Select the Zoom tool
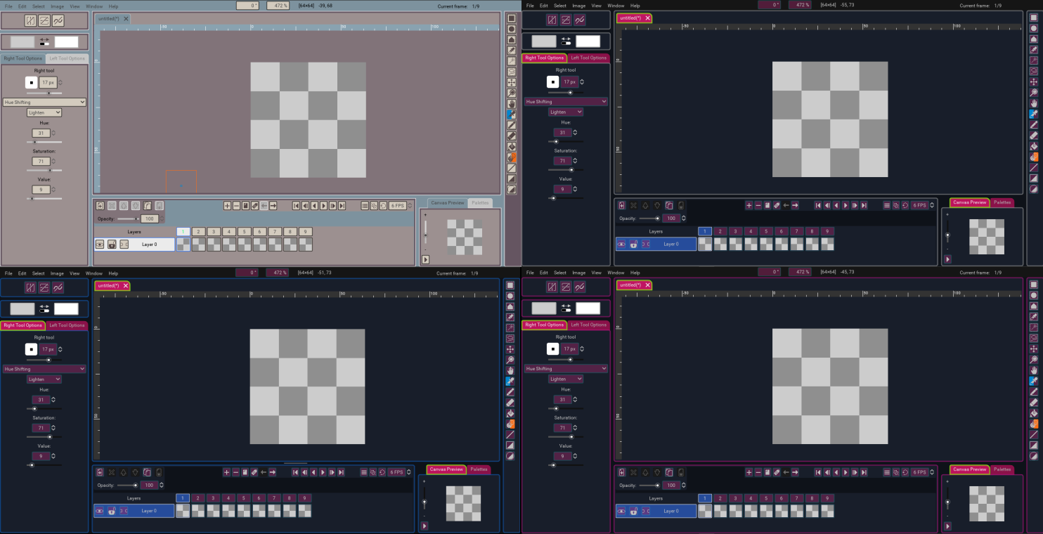 512,93
